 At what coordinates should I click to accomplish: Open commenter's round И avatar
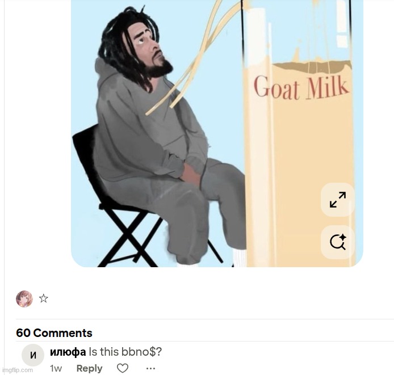(33, 355)
